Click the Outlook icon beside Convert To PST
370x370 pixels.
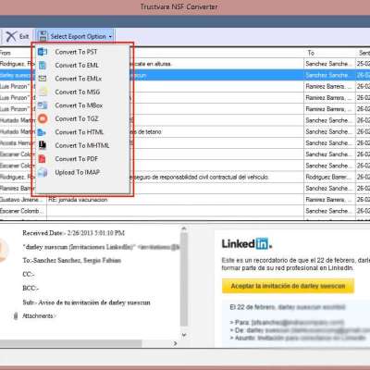(43, 52)
